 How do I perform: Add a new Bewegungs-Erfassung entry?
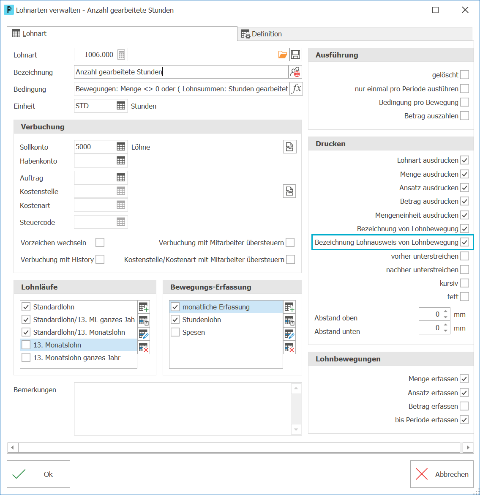point(289,307)
